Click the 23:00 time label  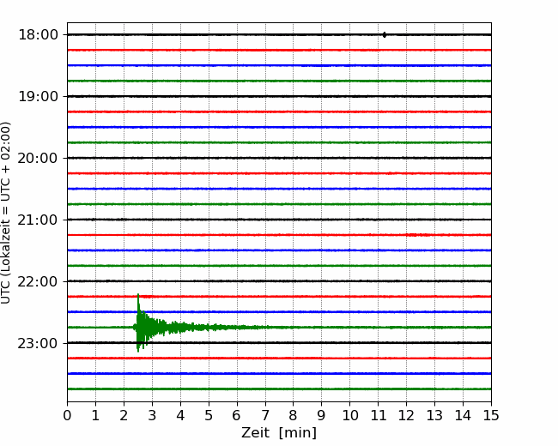(38, 343)
